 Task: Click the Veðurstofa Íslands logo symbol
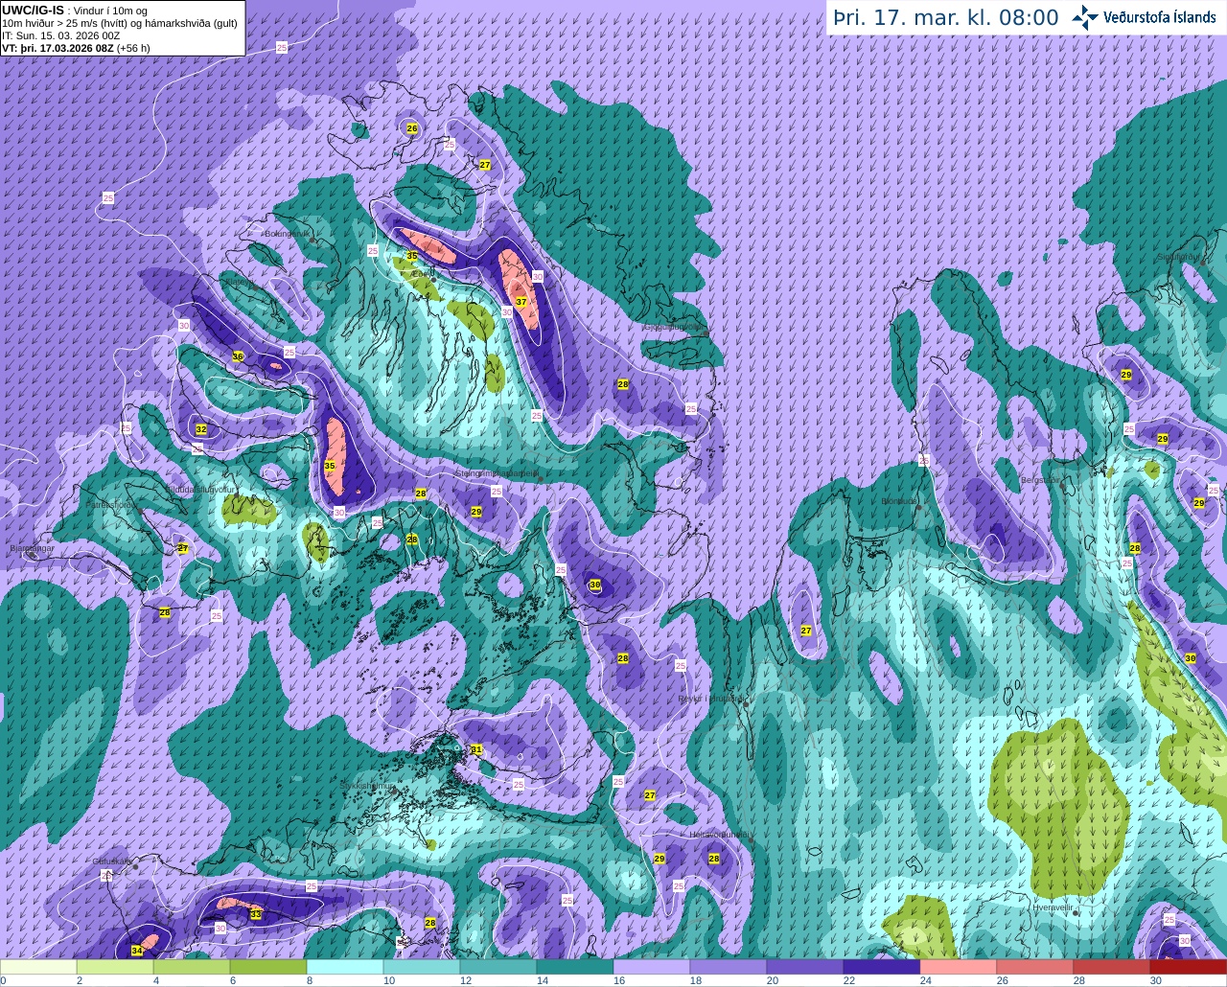click(1085, 17)
